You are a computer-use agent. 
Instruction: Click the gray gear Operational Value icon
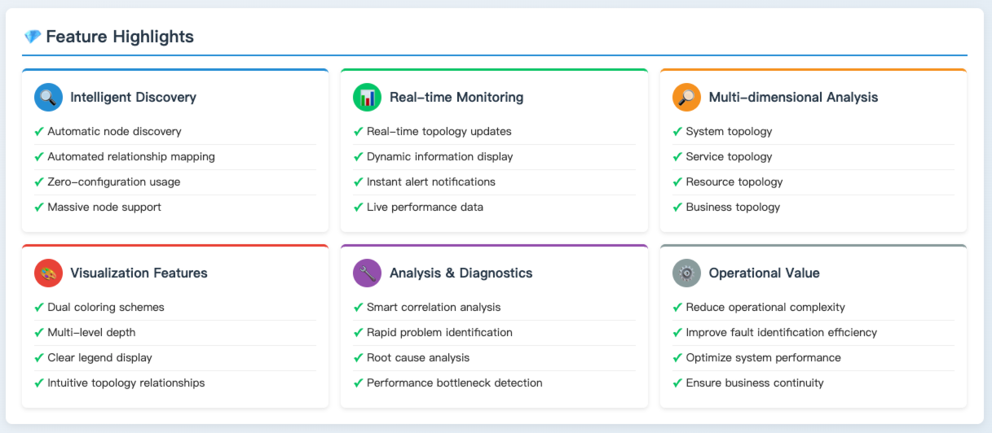coord(686,273)
